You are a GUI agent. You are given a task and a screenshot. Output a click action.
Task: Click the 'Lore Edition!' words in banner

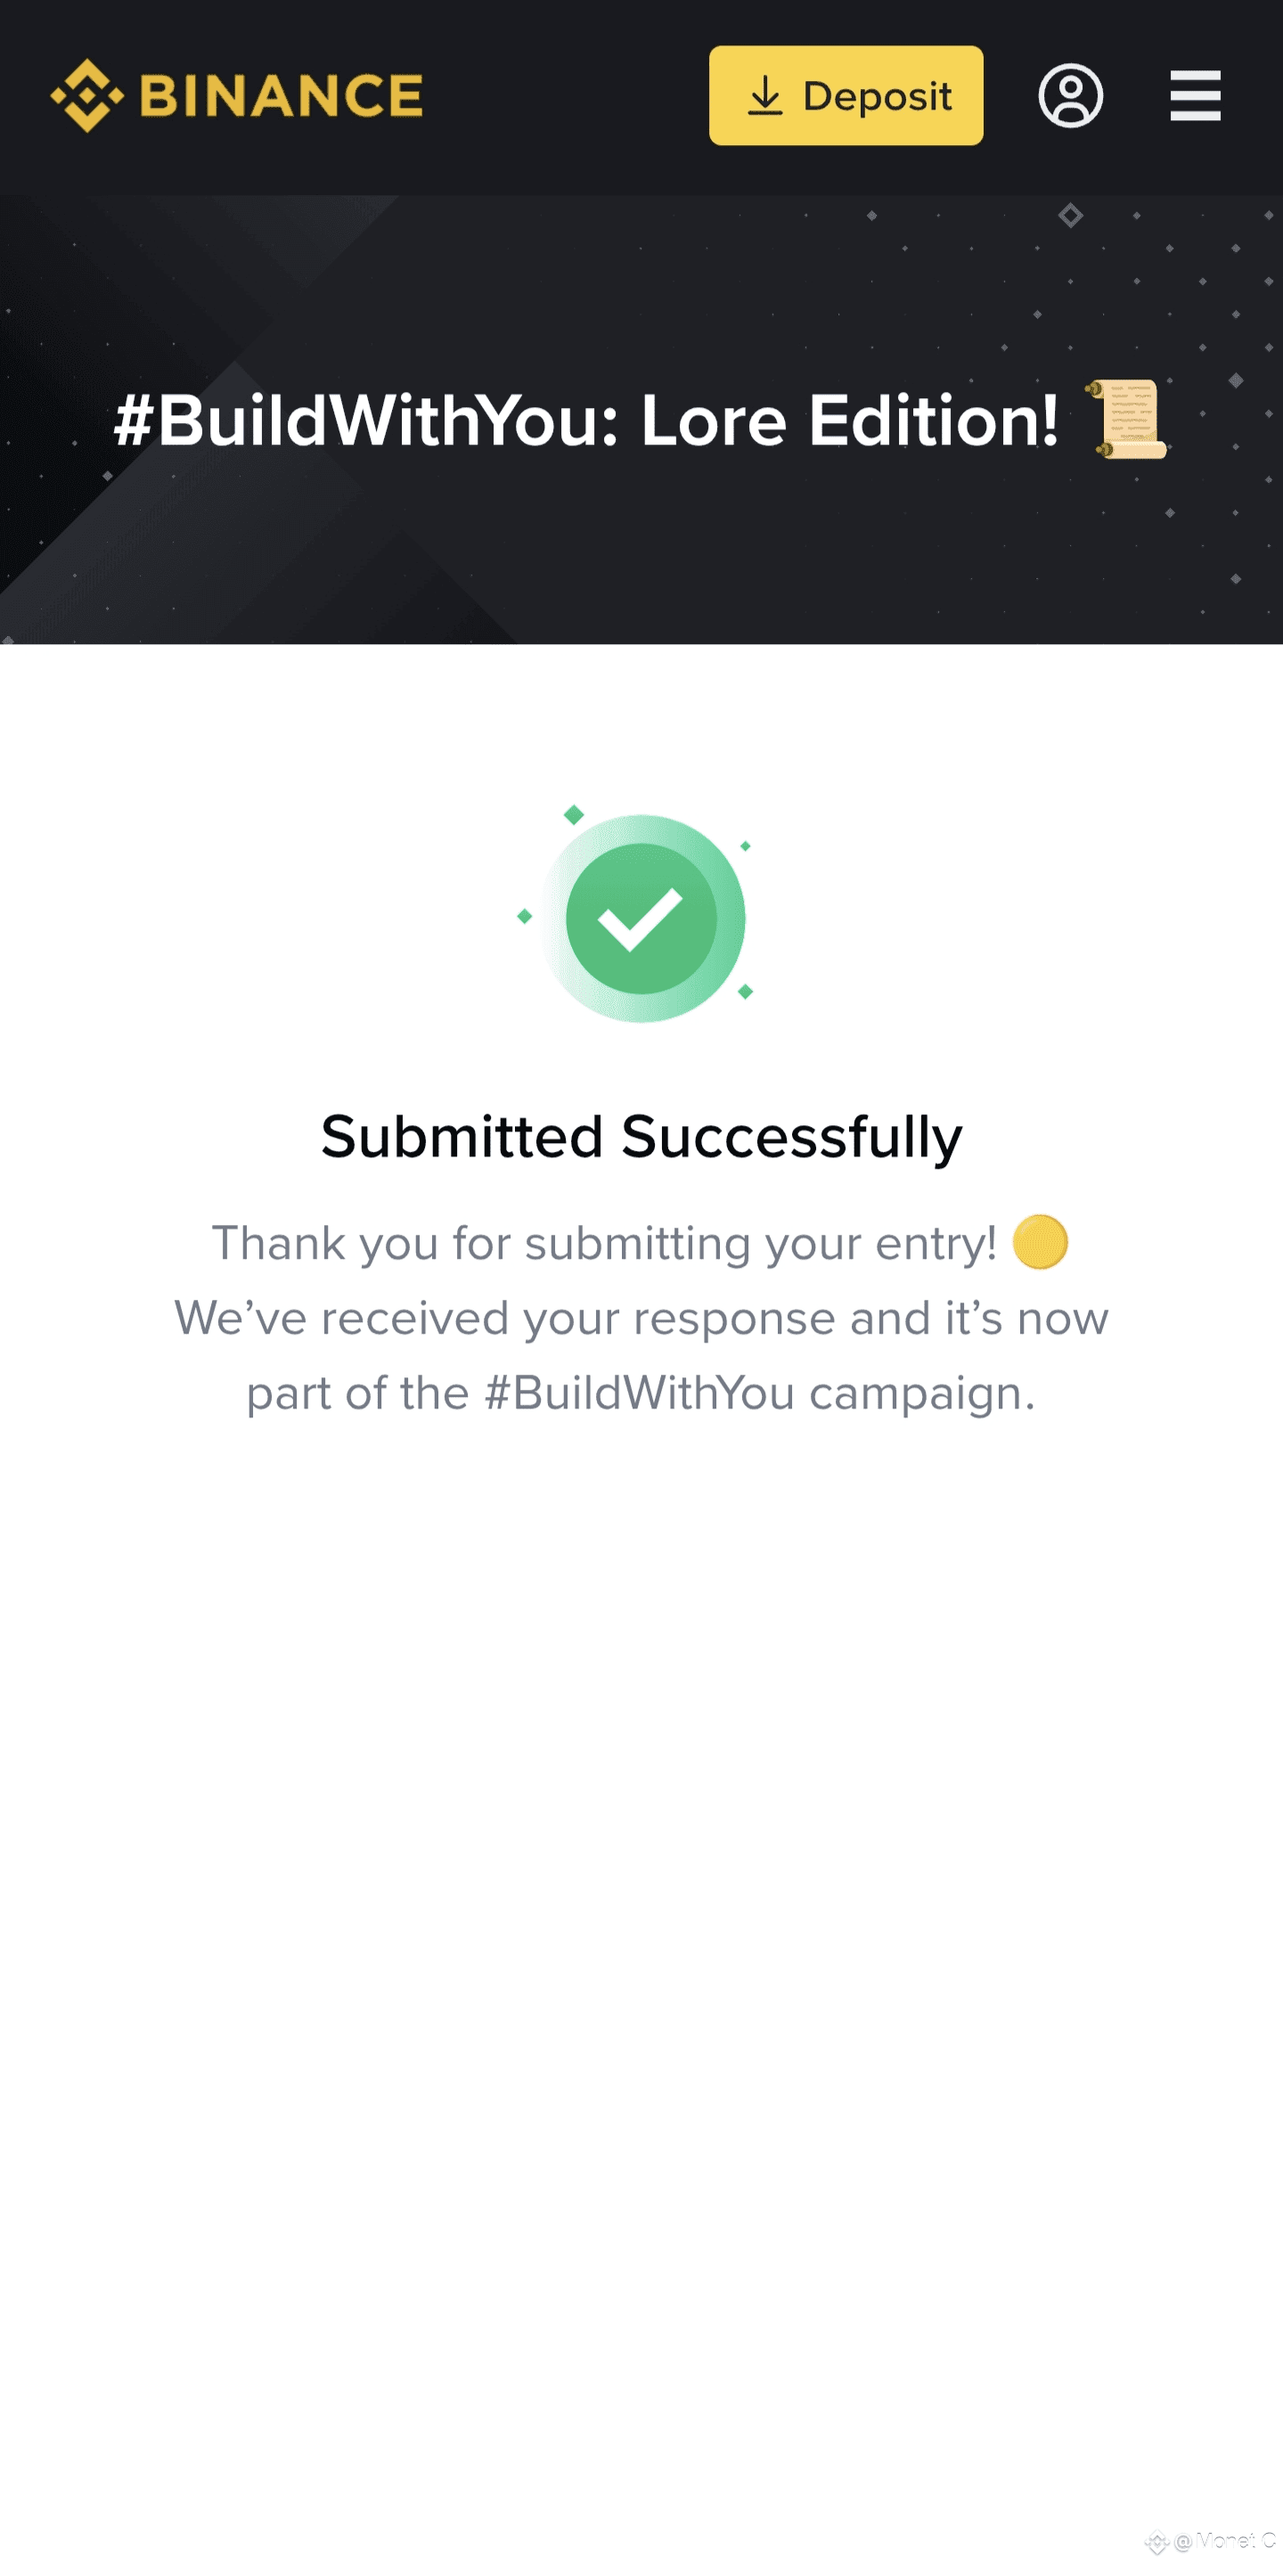click(x=850, y=421)
